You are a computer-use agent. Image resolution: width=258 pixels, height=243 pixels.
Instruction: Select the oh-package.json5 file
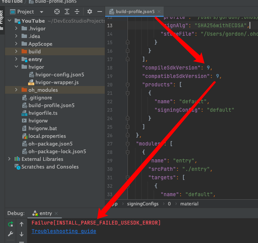(50, 144)
